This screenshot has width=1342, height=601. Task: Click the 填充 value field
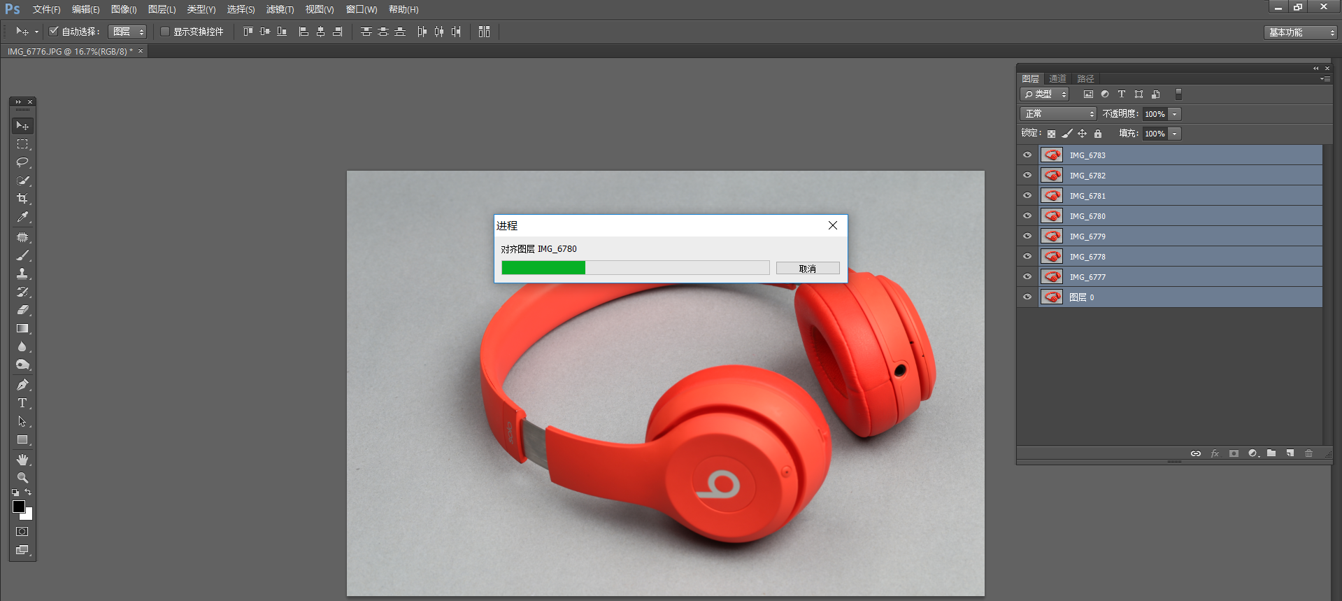tap(1155, 134)
